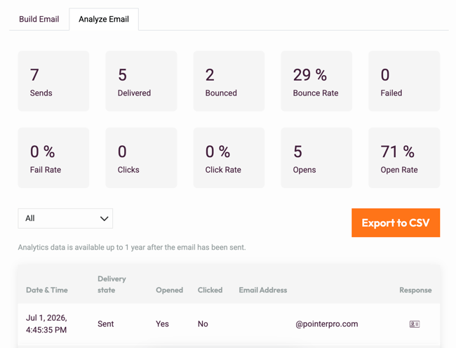The height and width of the screenshot is (348, 456).
Task: Click the @pointerpro.com email address
Action: (327, 324)
